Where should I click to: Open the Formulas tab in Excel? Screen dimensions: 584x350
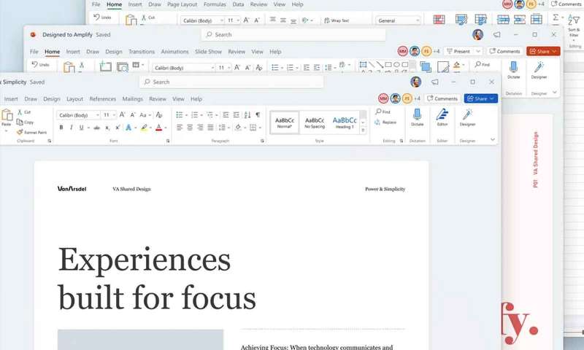[x=215, y=4]
